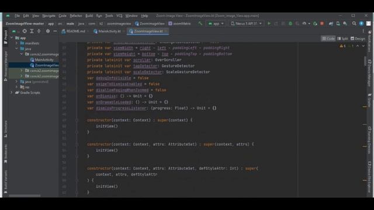374x210 pixels.
Task: Click Attach Debugger to Android Process icon
Action: coord(315,23)
